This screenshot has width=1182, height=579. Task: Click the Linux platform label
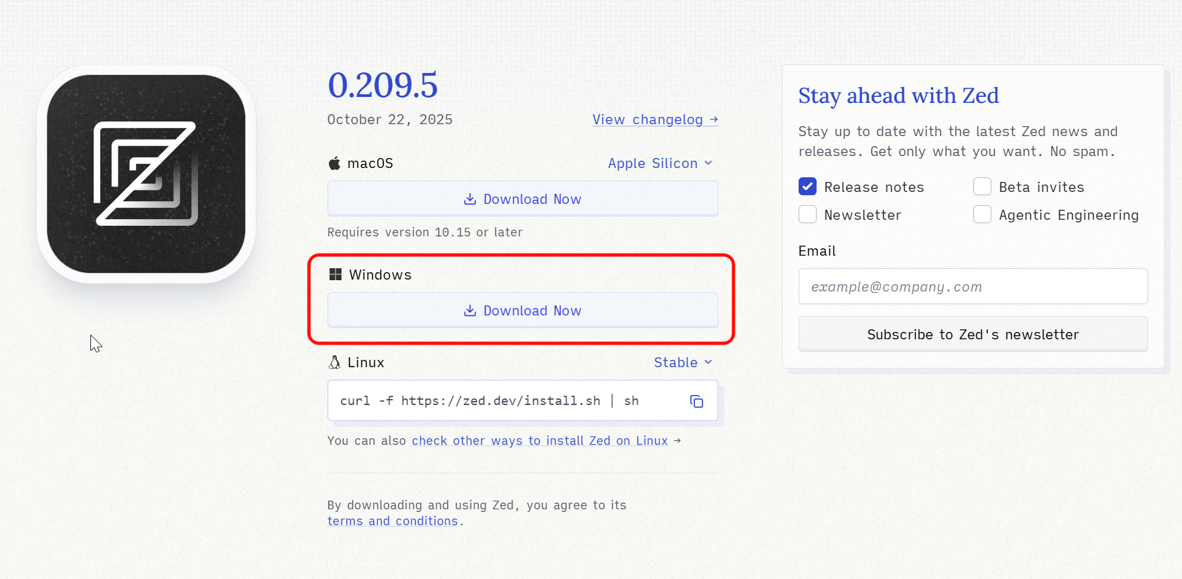pyautogui.click(x=365, y=363)
